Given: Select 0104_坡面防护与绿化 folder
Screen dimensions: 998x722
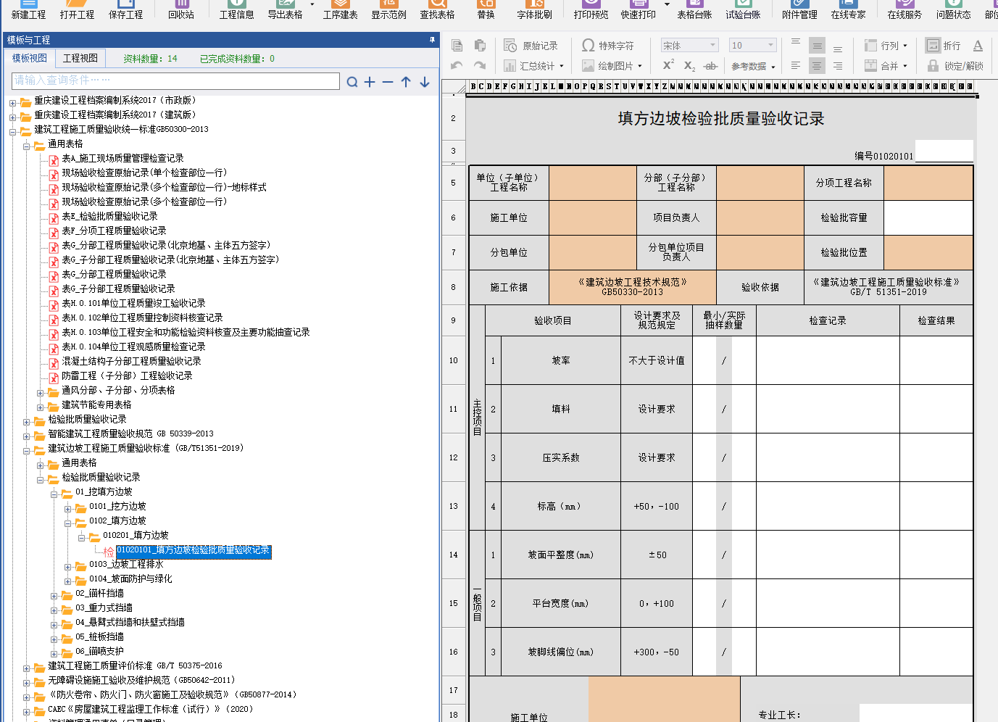Looking at the screenshot, I should 130,578.
